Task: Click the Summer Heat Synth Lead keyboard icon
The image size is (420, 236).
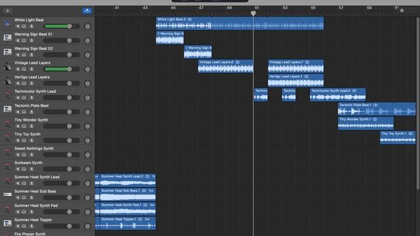Action: coord(7,180)
